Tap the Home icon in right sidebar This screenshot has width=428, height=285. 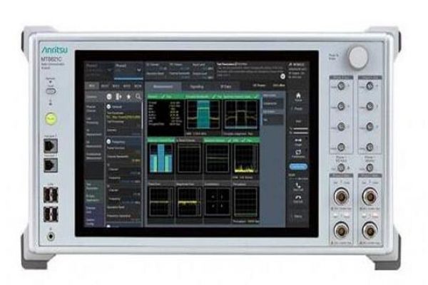(x=298, y=97)
